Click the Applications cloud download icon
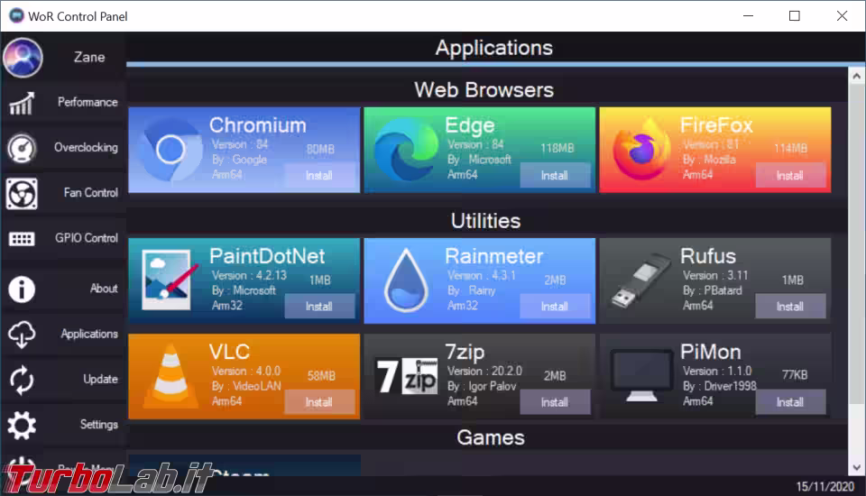The image size is (866, 496). pyautogui.click(x=22, y=335)
